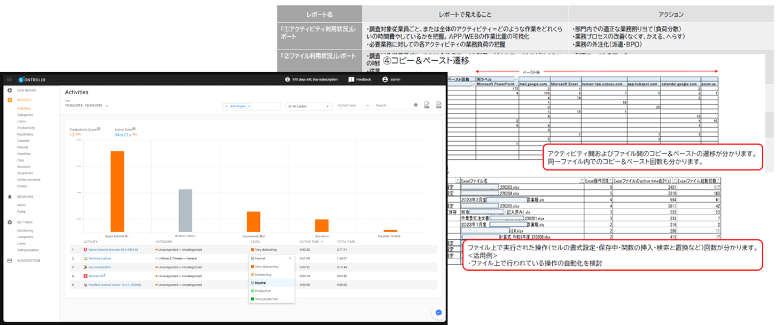Screen dimensions: 779x325
Task: Click the dollar icon for Buy subscription
Action: pos(287,79)
